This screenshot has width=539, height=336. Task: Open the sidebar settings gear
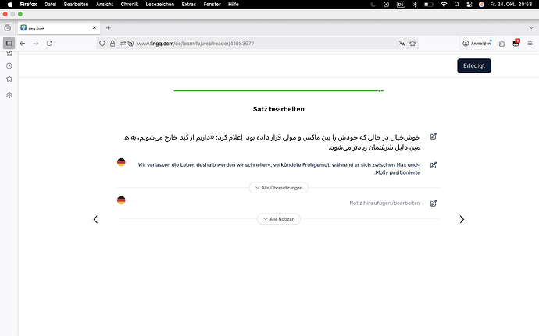9,95
